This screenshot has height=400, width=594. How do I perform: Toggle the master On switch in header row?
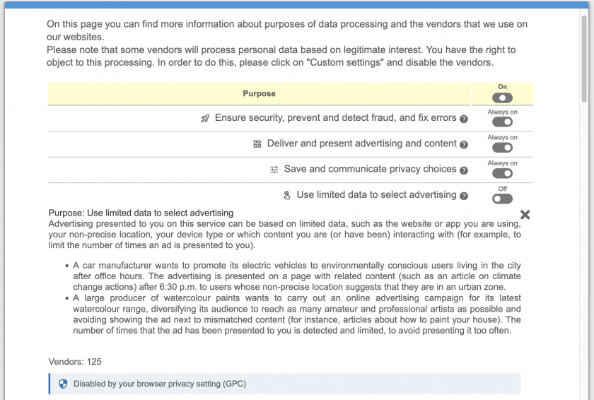coord(502,98)
